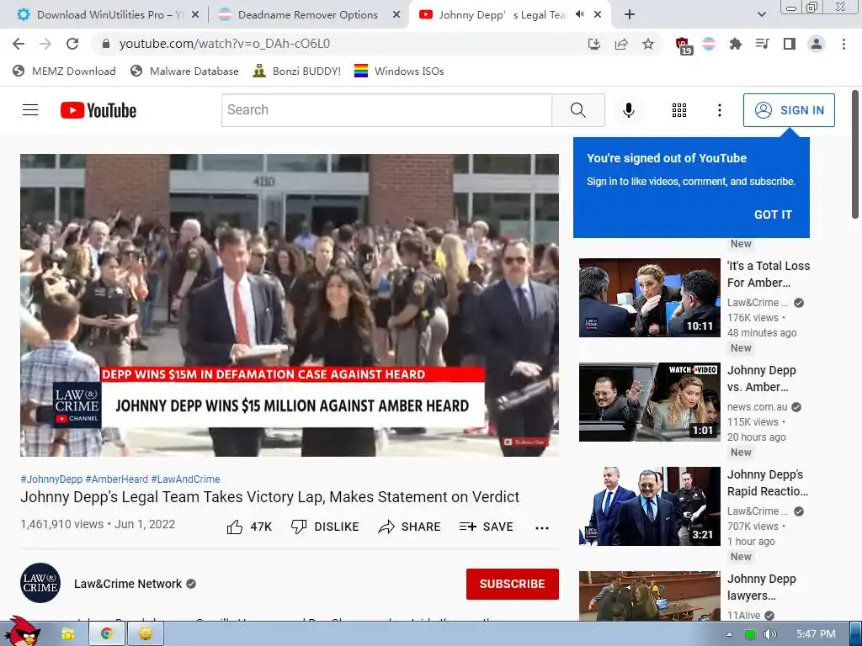This screenshot has width=862, height=646.
Task: Open Johnny Depp's Rapid Reaction thumbnail
Action: [649, 506]
